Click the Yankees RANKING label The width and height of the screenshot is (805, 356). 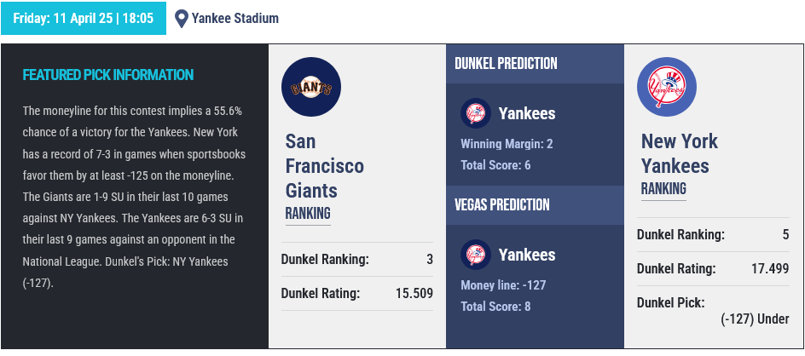click(663, 188)
